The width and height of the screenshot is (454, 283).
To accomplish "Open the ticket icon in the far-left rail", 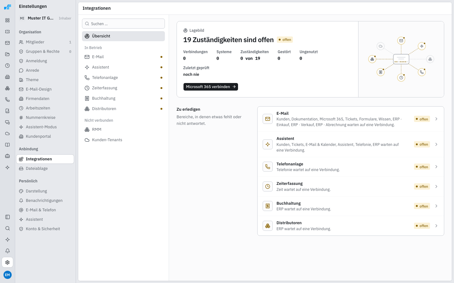I will click(8, 32).
